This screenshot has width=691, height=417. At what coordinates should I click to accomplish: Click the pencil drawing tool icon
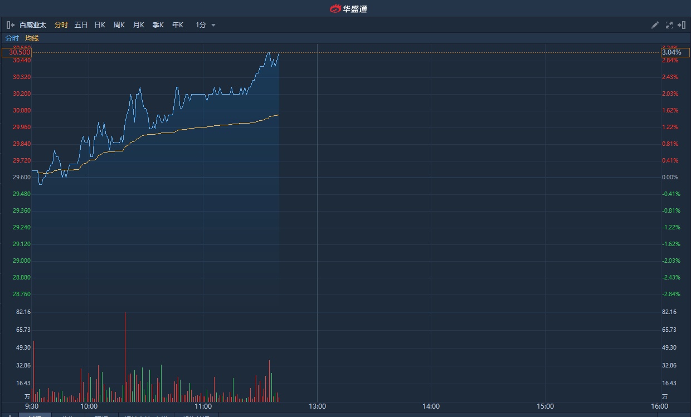655,25
